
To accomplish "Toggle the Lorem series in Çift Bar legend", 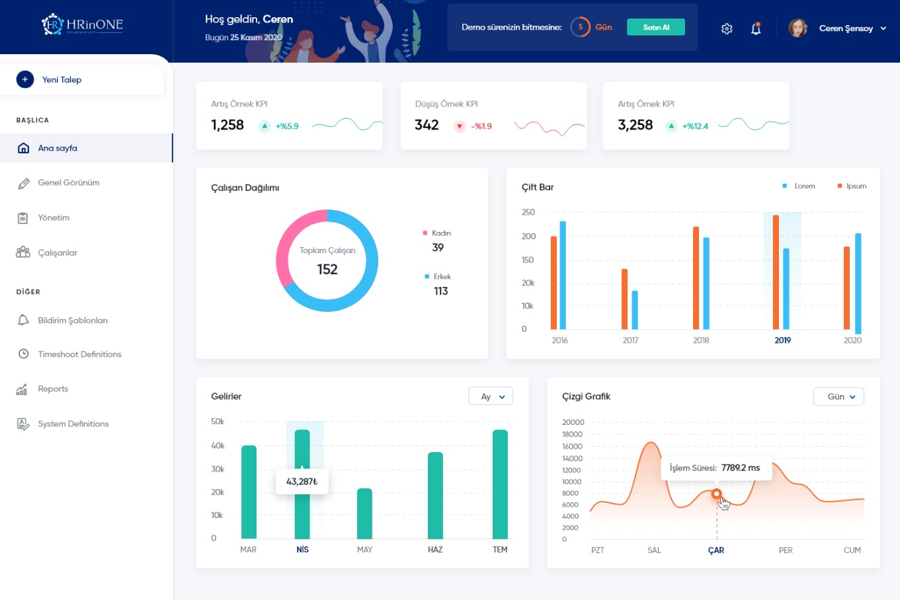I will [x=799, y=186].
